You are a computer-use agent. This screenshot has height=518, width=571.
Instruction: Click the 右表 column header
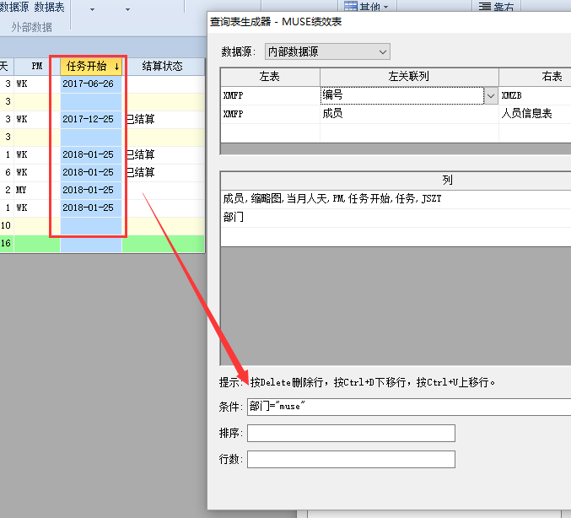tap(535, 77)
